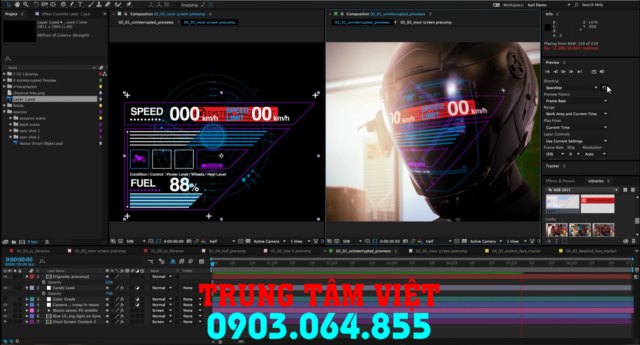Collapse the Candy Look layer properties
Screen dimensions: 640x345
click(x=27, y=288)
